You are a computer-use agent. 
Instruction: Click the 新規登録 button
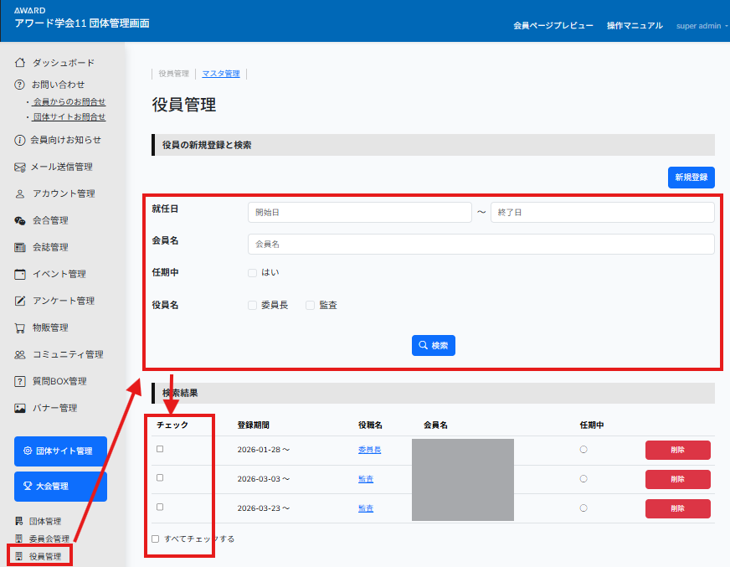point(691,178)
